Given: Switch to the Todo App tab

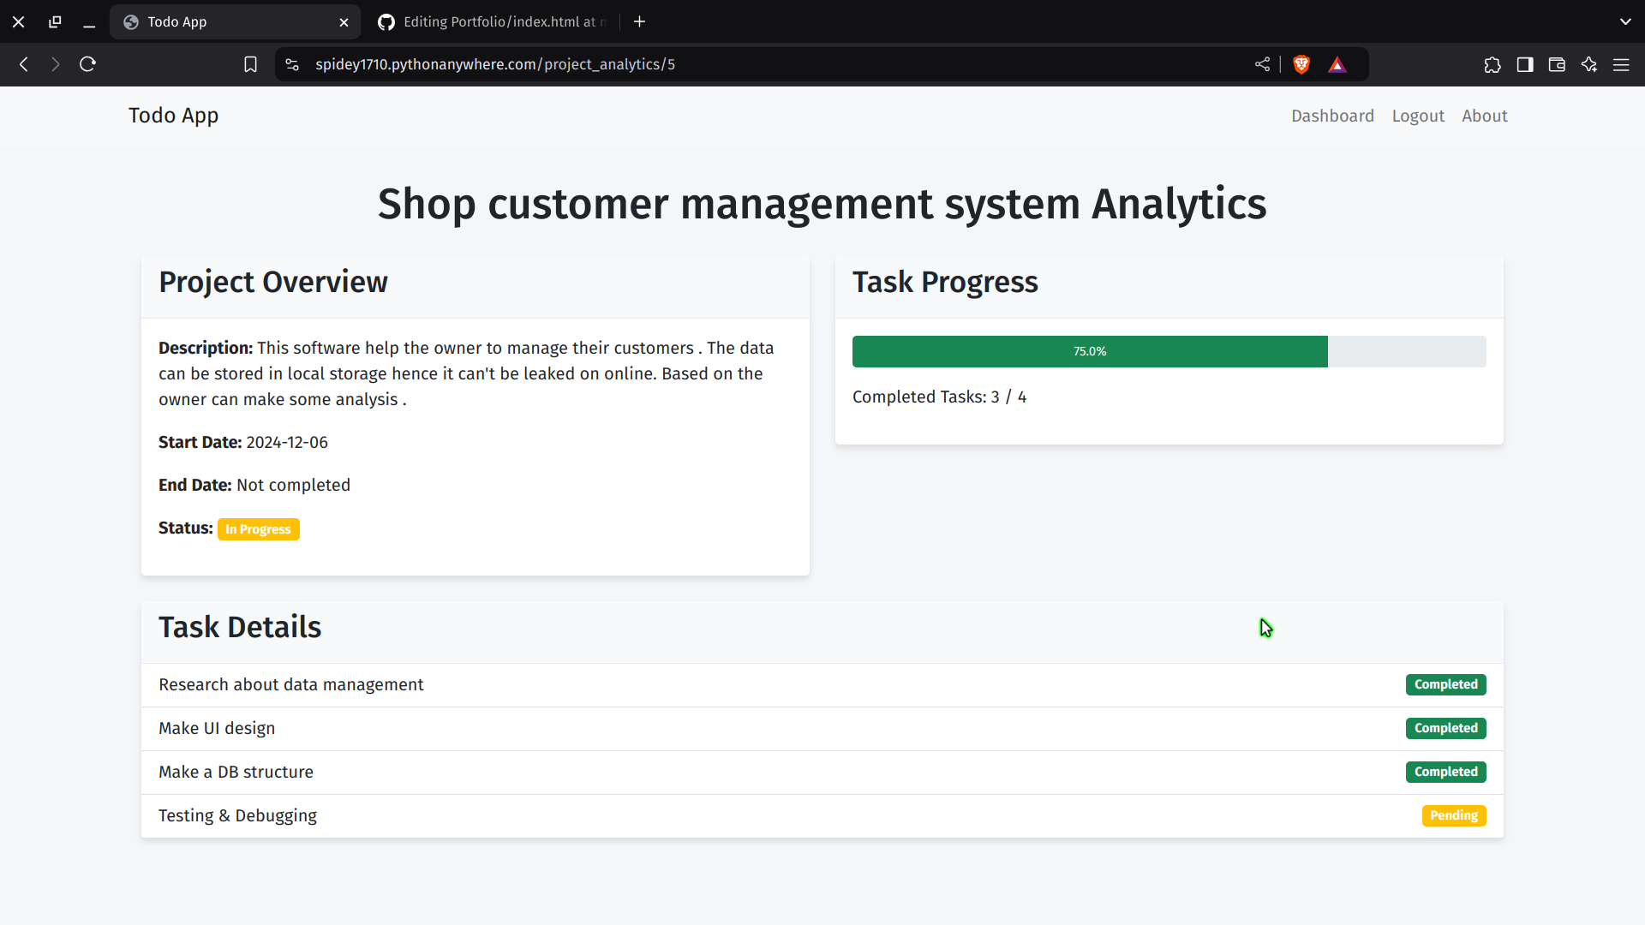Looking at the screenshot, I should pos(235,21).
